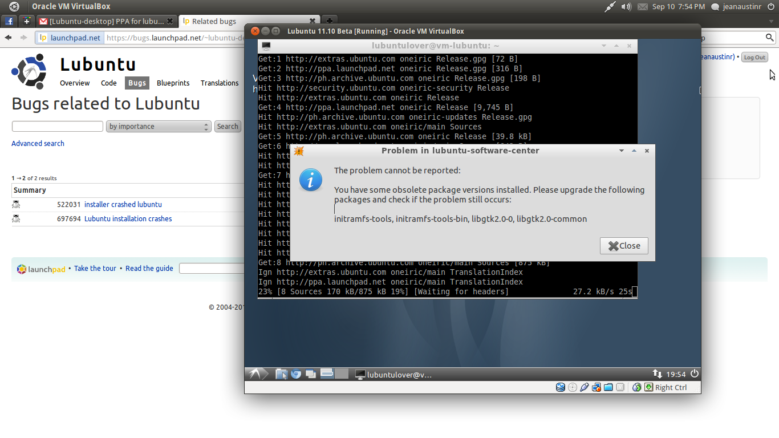Click the VirtualBox hard disk status icon

561,387
